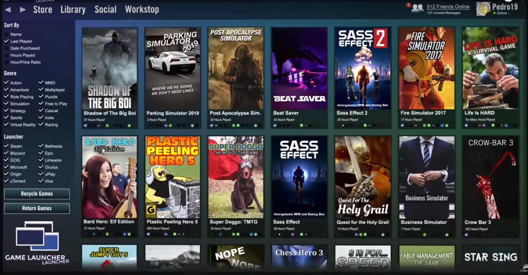
Task: Go to the Workstop tab
Action: (x=142, y=9)
